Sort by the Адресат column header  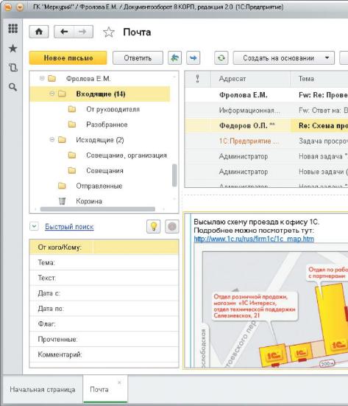pos(250,78)
